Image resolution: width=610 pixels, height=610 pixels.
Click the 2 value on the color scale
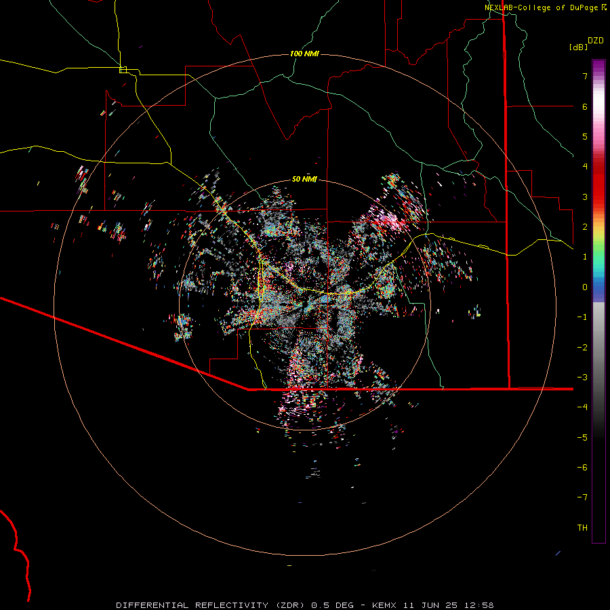[x=585, y=227]
